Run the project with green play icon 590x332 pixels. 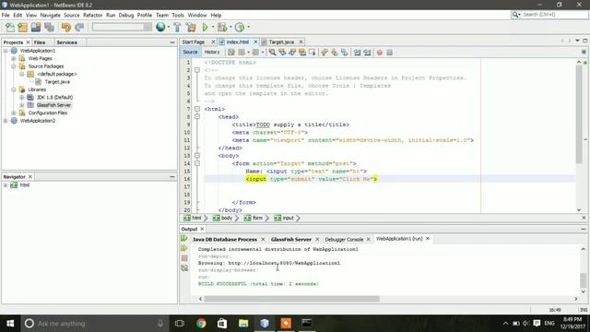point(205,27)
